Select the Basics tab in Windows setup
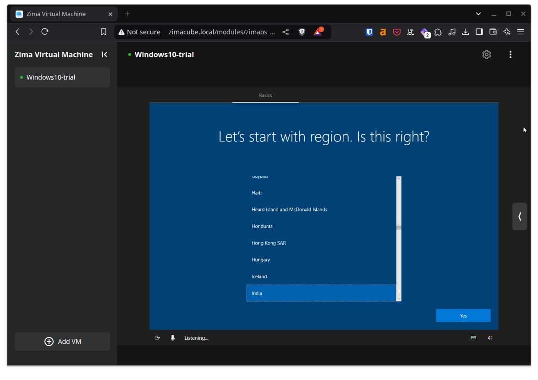Viewport: 538px width, 380px height. (265, 95)
